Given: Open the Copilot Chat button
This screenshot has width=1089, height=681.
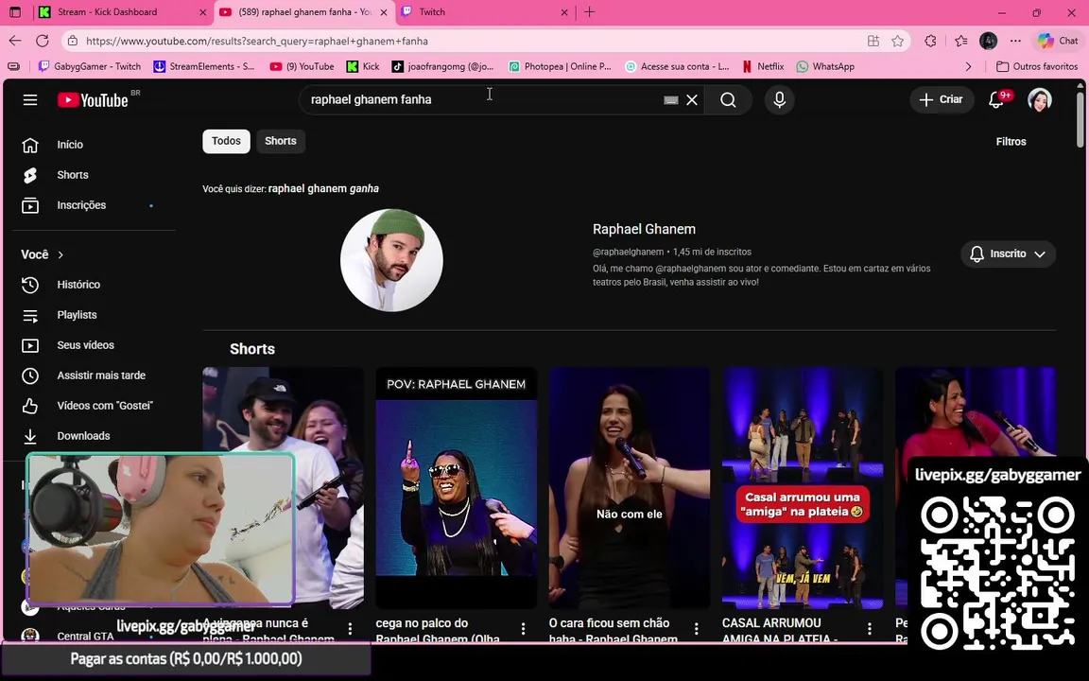Looking at the screenshot, I should pos(1058,41).
